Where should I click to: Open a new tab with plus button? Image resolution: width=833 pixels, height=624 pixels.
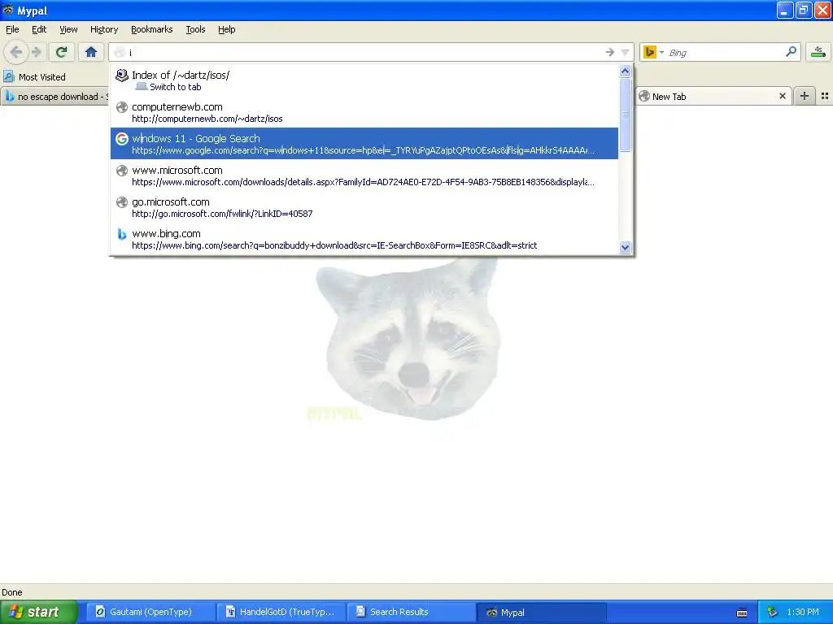pyautogui.click(x=805, y=96)
